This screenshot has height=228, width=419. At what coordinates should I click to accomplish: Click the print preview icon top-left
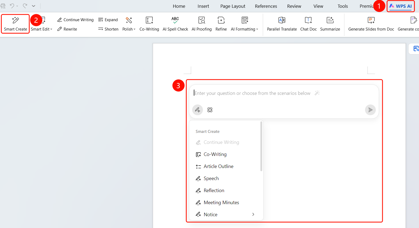[x=3, y=6]
